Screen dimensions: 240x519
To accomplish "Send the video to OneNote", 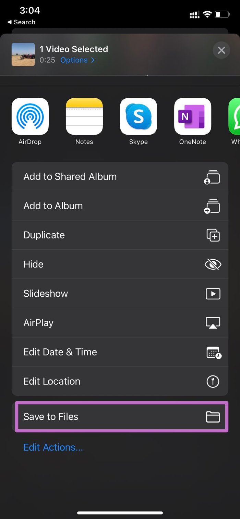I will (x=193, y=116).
